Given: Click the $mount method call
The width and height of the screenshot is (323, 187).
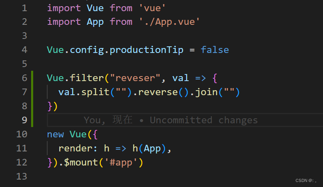Looking at the screenshot, I should tap(81, 162).
